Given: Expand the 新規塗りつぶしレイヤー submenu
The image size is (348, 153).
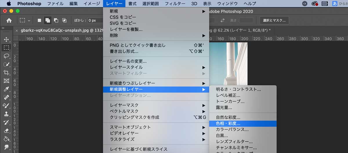Looking at the screenshot, I should point(156,83).
